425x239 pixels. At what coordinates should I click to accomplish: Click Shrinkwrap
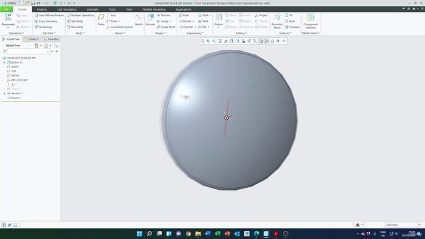[43, 27]
